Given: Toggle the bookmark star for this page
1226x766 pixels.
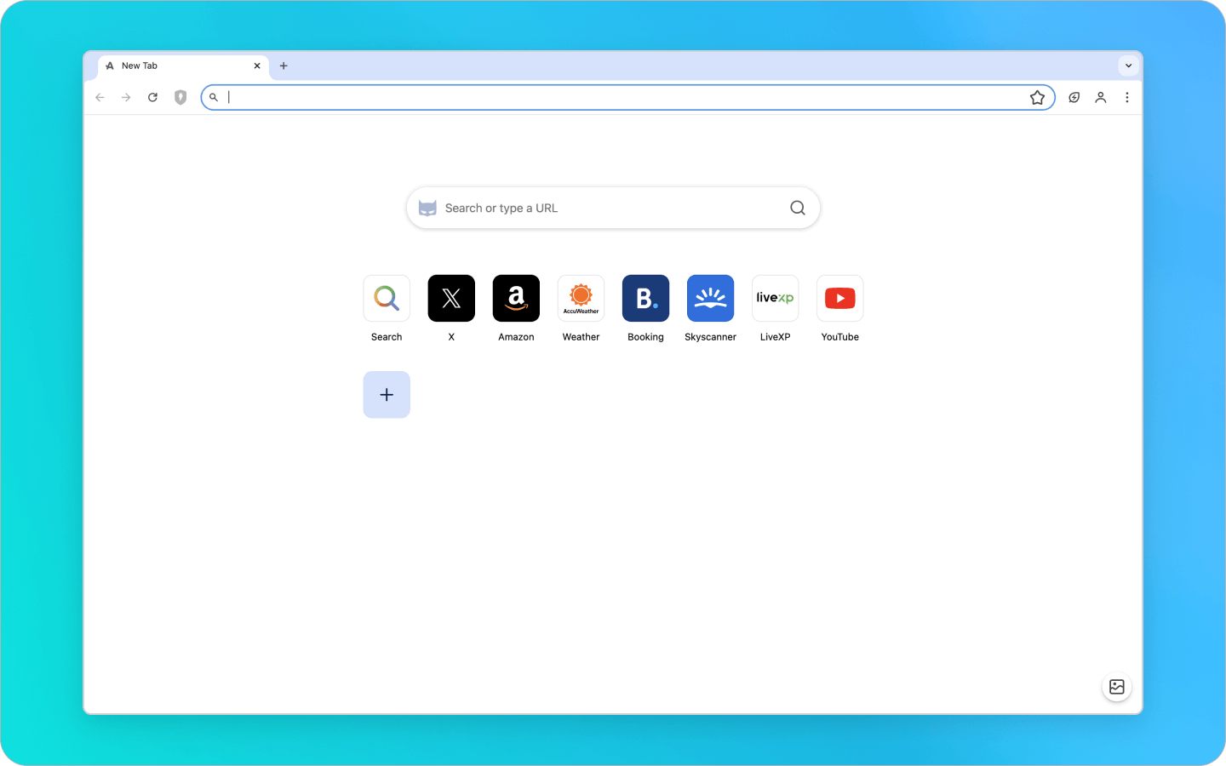Looking at the screenshot, I should 1038,97.
